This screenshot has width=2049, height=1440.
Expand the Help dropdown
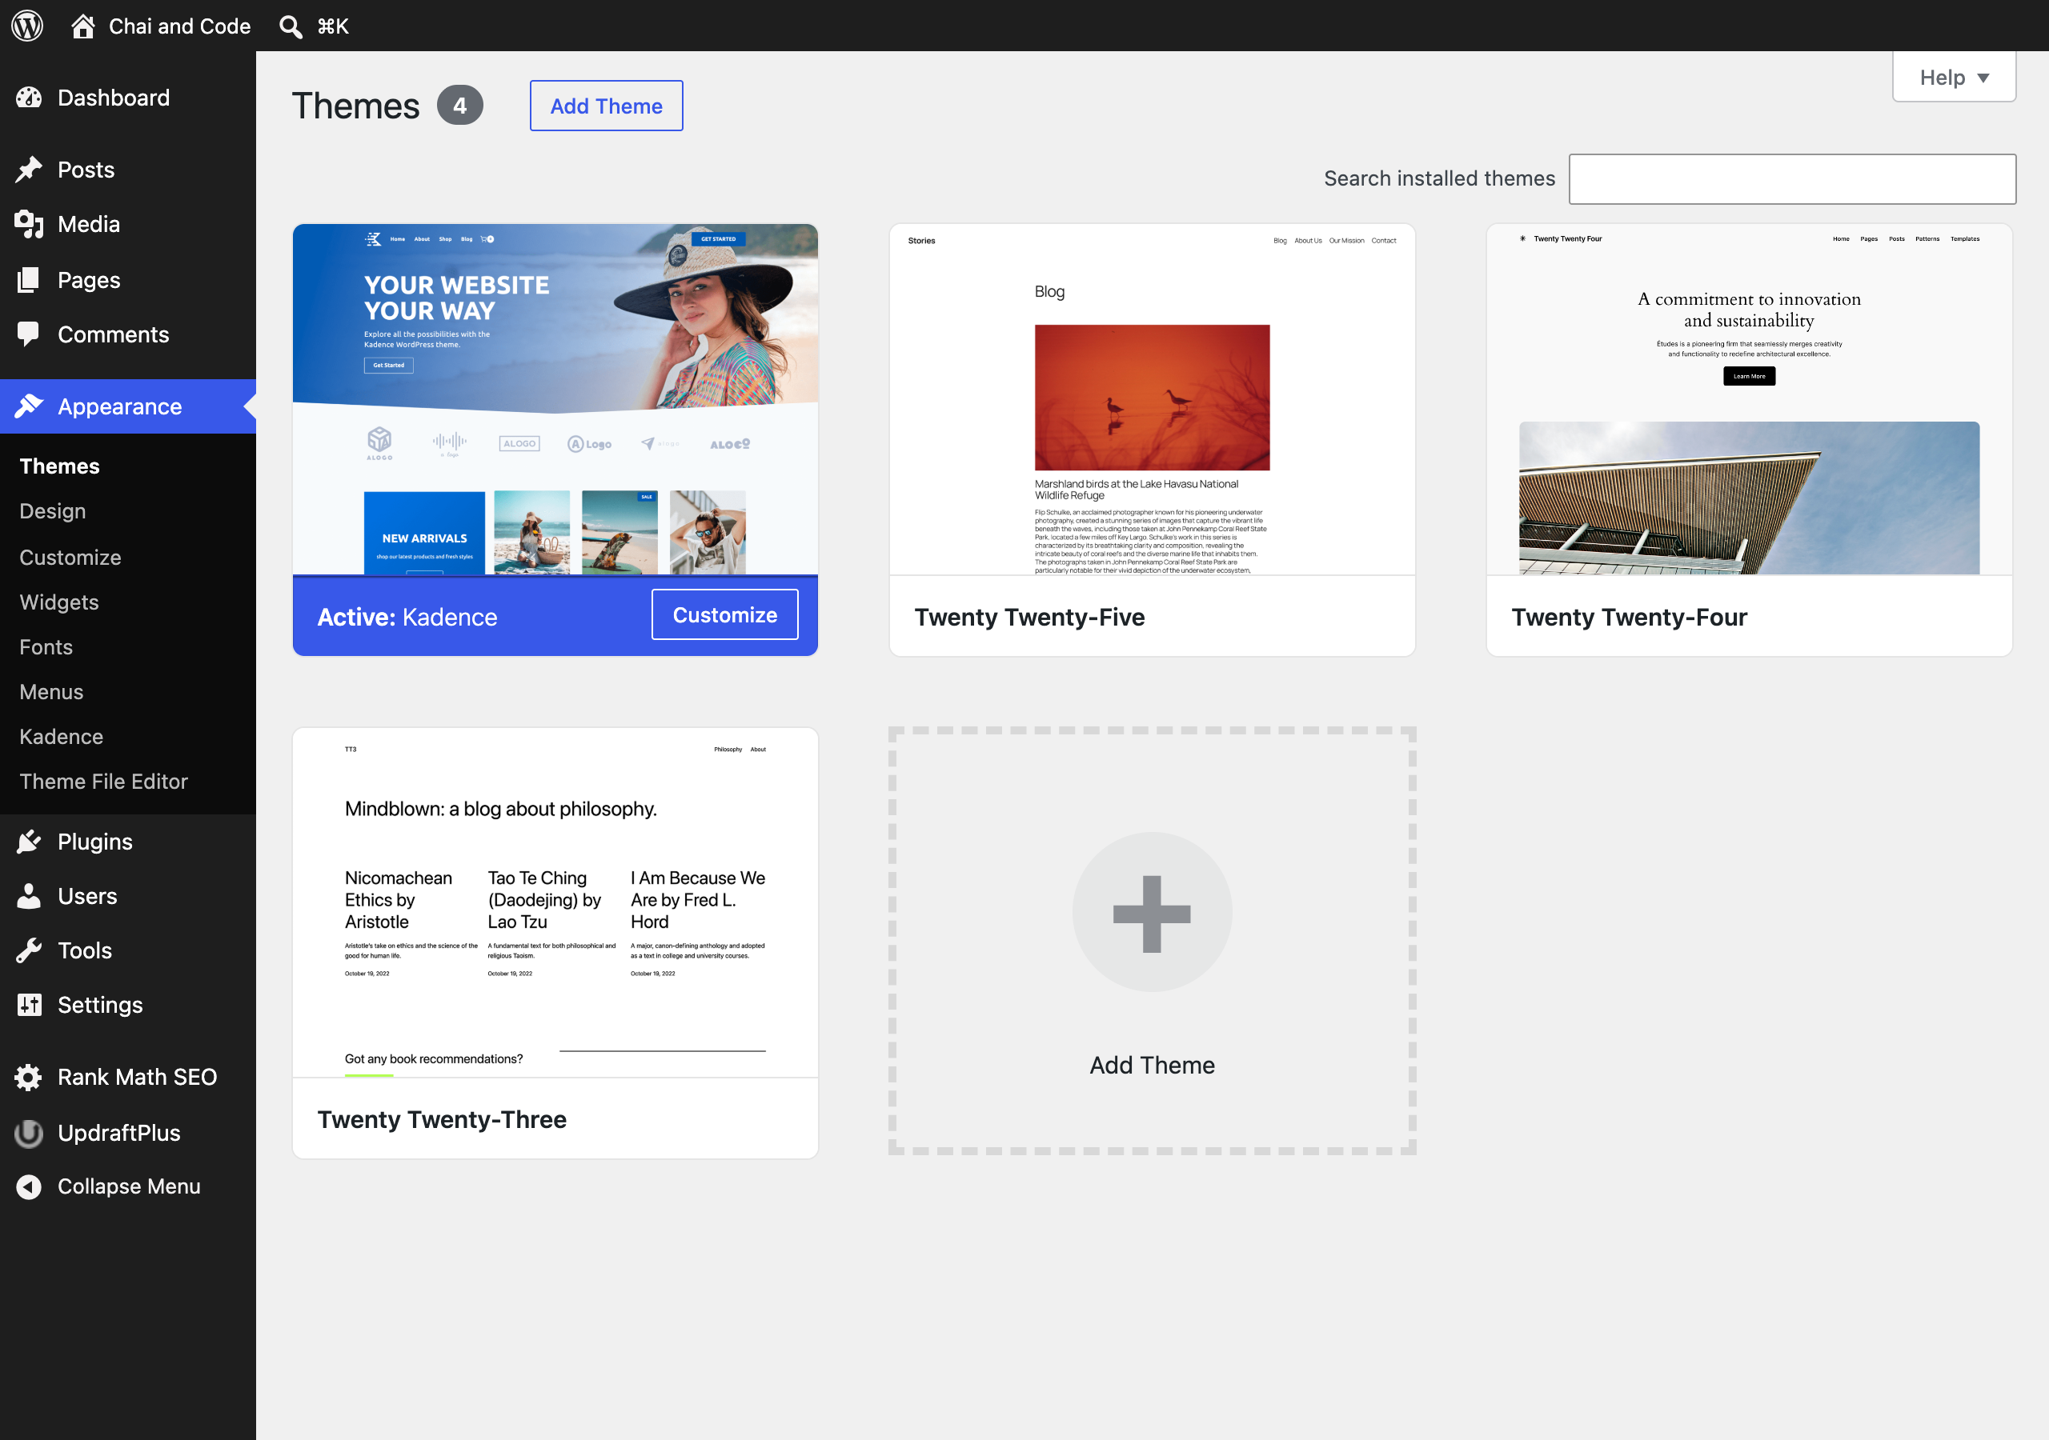(x=1954, y=77)
